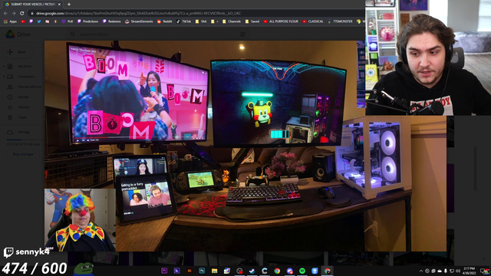Open the ALL PURPOSE FLOUR bookmark
Screen dimensions: 491x276
[281, 21]
